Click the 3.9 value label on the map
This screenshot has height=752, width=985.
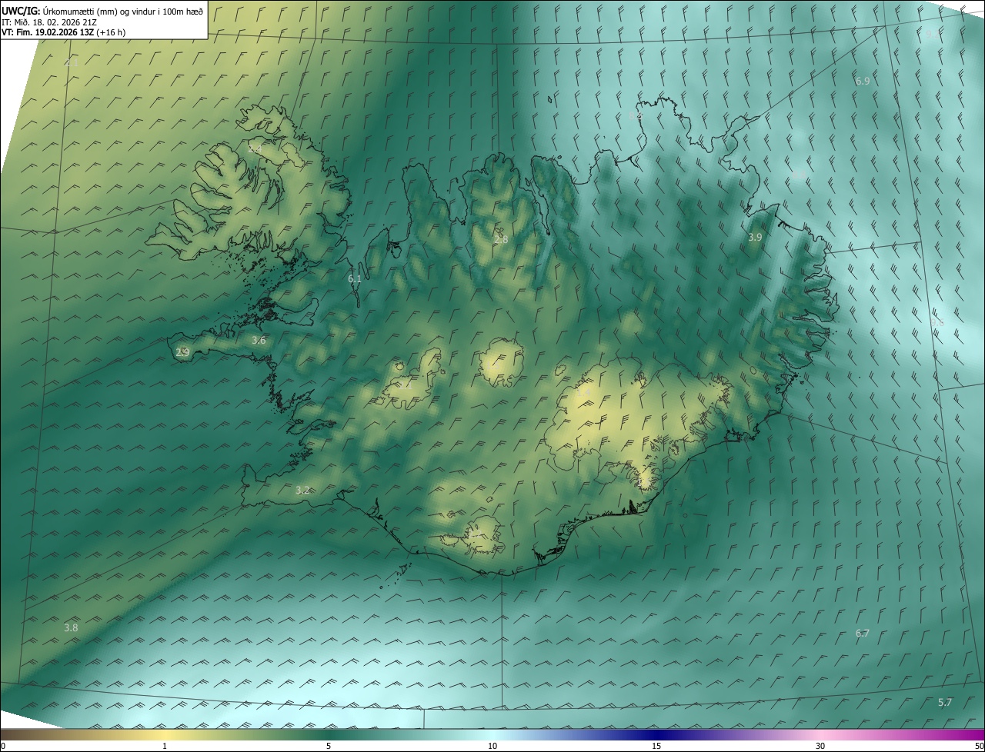pyautogui.click(x=755, y=238)
